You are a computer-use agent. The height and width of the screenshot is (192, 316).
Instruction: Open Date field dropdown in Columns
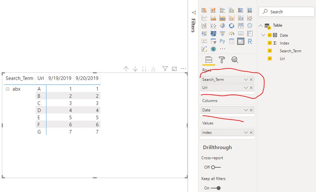point(246,110)
